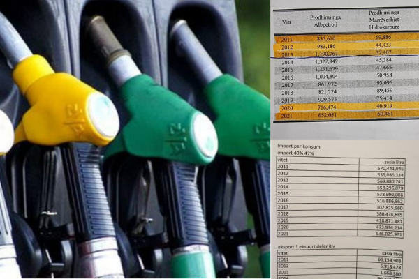Click the Hidrokarbure value 44,433

pos(383,45)
